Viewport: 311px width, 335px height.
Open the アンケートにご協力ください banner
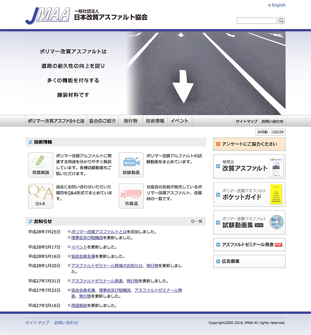[249, 144]
